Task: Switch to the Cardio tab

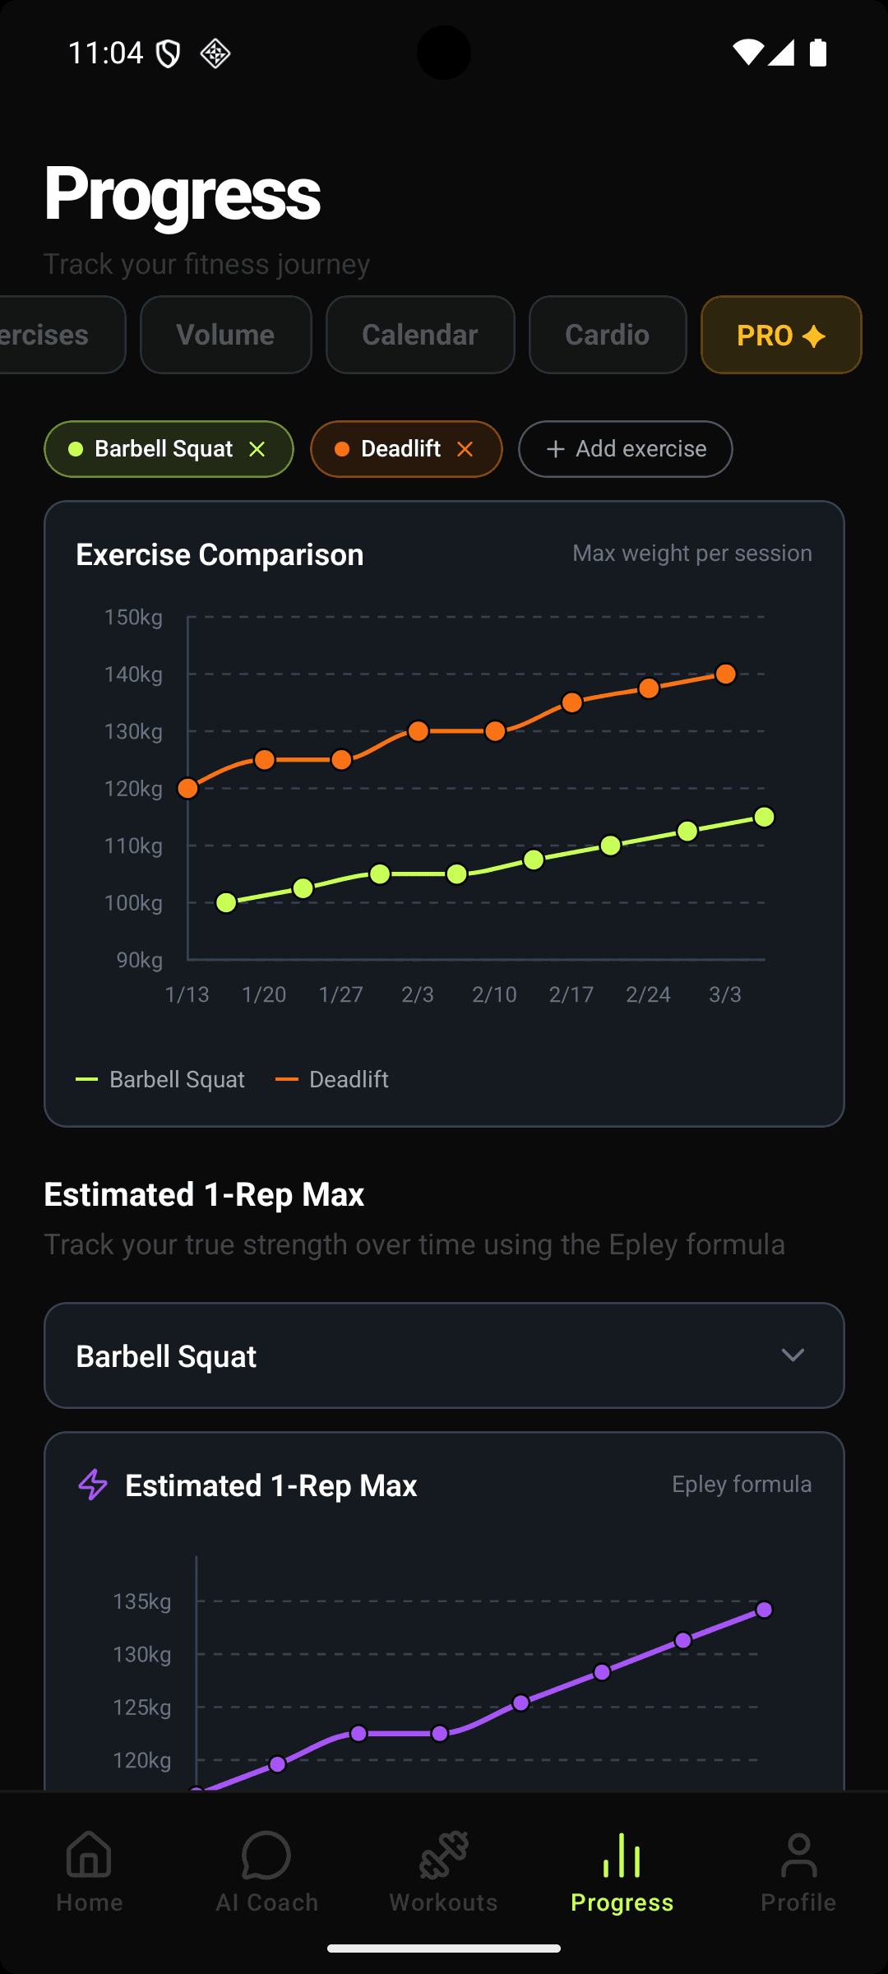Action: point(608,335)
